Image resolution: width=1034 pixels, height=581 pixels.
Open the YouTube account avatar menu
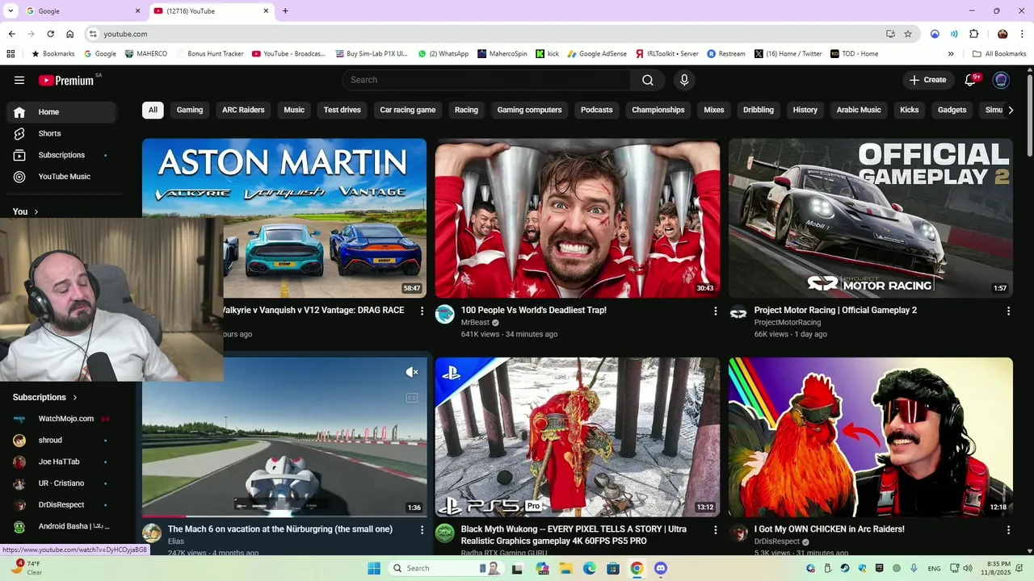(1001, 80)
